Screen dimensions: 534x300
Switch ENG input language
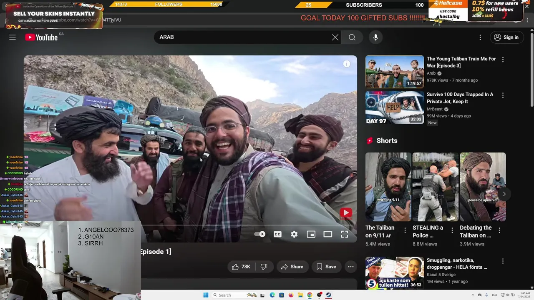(x=495, y=295)
